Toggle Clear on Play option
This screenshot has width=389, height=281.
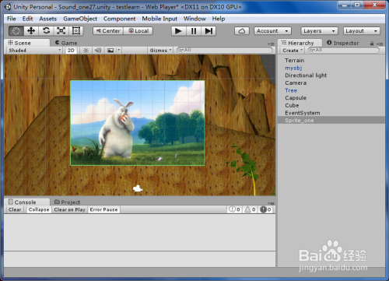point(70,209)
